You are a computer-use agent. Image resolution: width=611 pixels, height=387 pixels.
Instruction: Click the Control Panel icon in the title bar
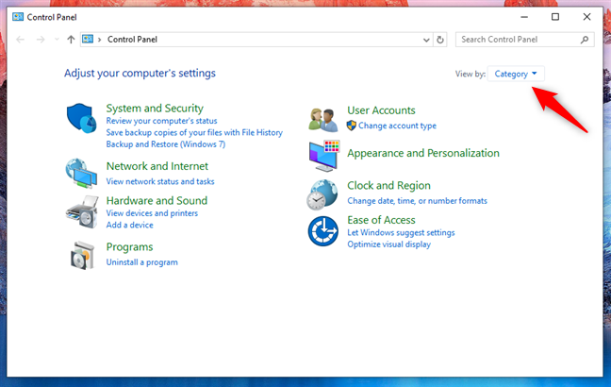pyautogui.click(x=18, y=17)
